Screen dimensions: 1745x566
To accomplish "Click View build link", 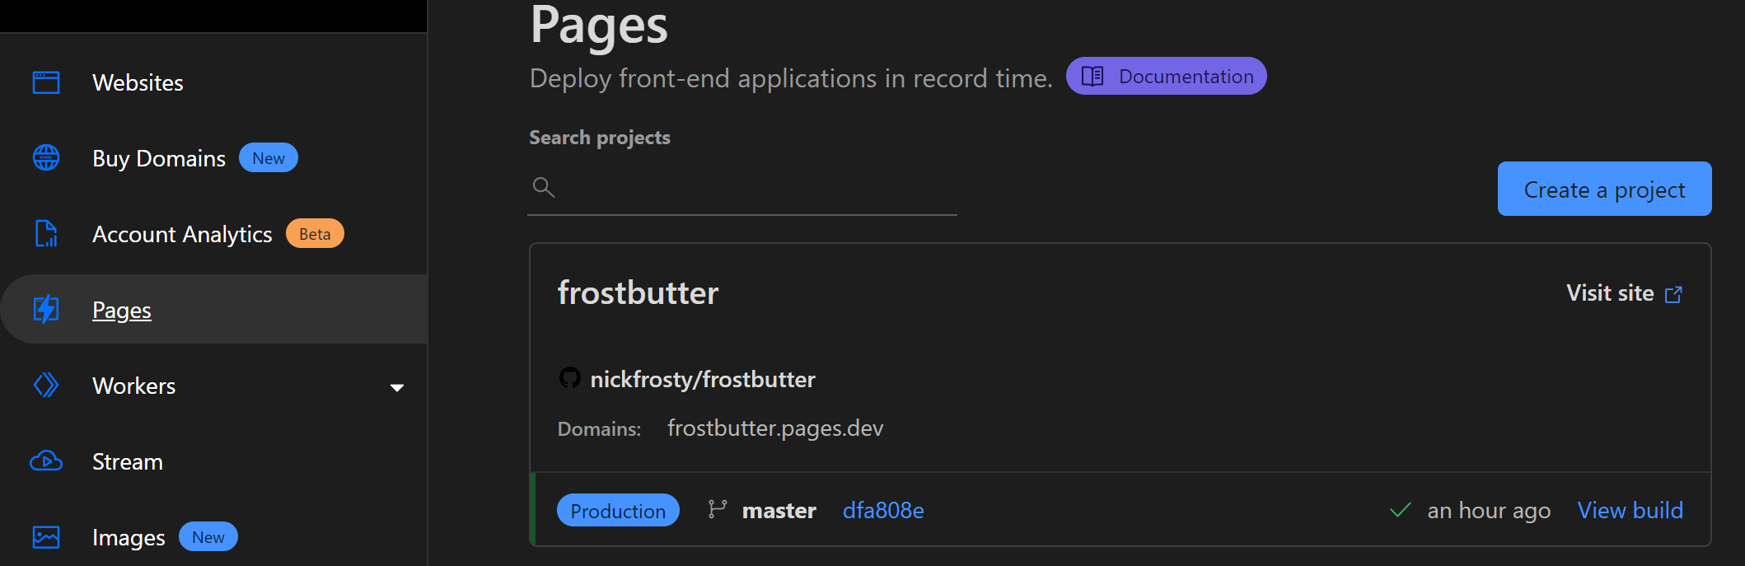I will click(x=1630, y=510).
